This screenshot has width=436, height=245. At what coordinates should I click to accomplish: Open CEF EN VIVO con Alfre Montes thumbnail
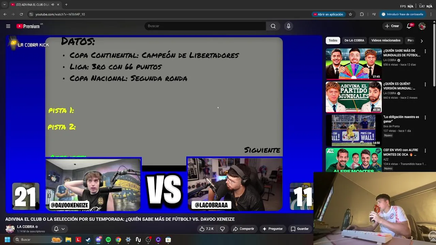[354, 160]
